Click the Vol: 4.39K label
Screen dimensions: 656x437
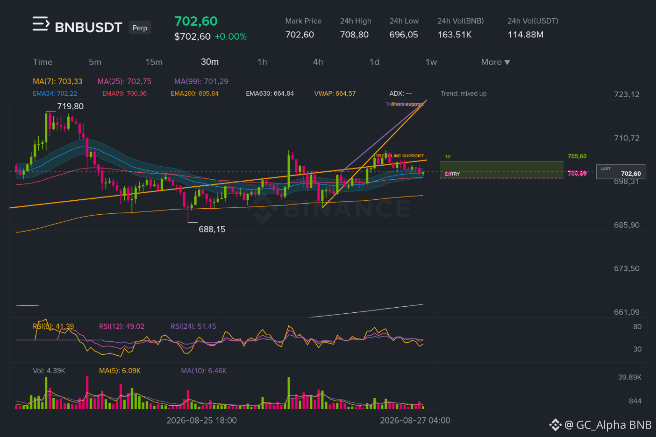49,371
